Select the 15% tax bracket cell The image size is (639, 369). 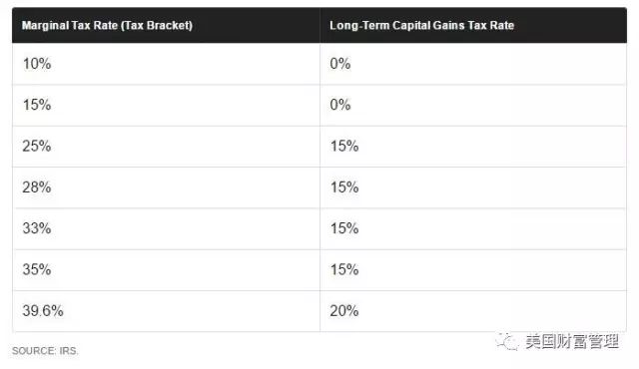pyautogui.click(x=167, y=106)
